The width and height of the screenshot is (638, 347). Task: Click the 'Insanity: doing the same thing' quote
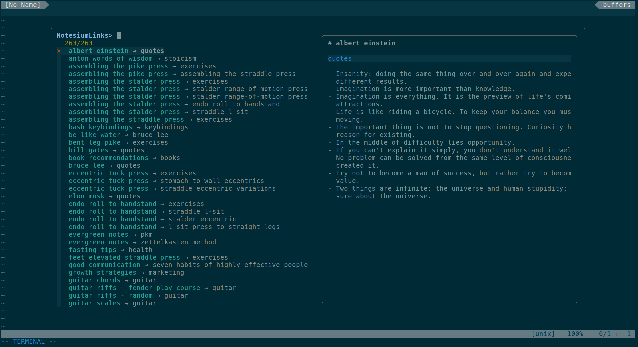click(x=449, y=77)
